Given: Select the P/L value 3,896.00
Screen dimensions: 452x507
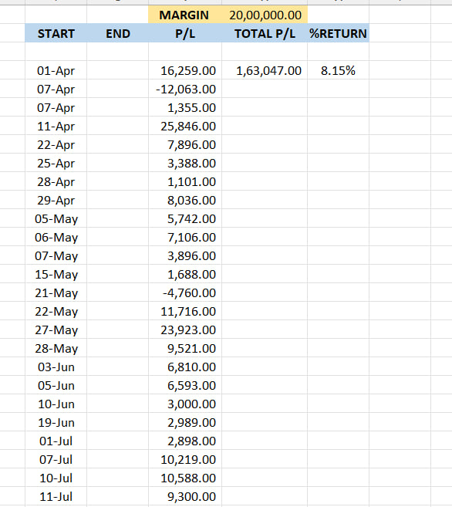Looking at the screenshot, I should 185,255.
